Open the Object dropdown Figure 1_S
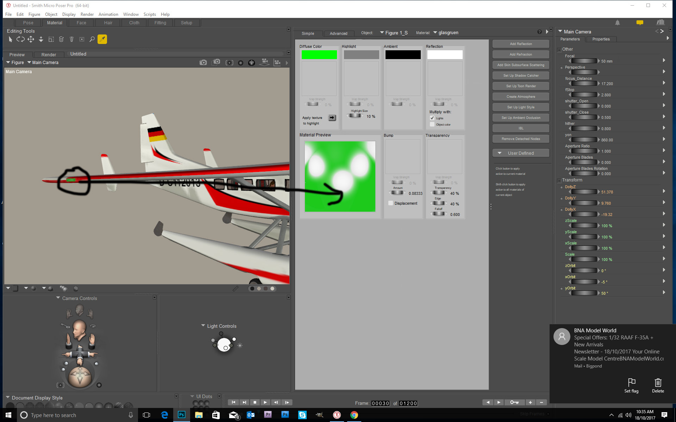676x422 pixels. click(x=394, y=33)
